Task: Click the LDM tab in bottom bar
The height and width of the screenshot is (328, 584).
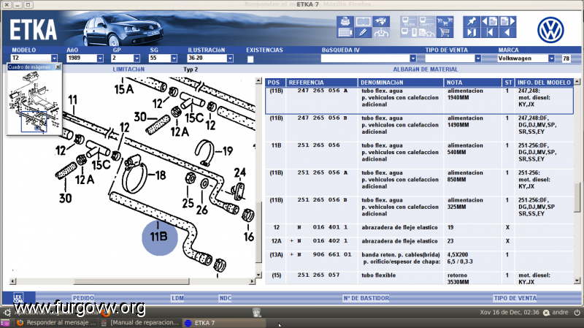Action: point(177,298)
